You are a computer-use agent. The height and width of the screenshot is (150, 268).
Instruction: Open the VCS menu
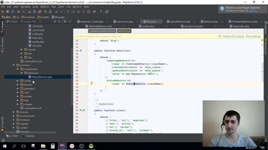[x=68, y=7]
